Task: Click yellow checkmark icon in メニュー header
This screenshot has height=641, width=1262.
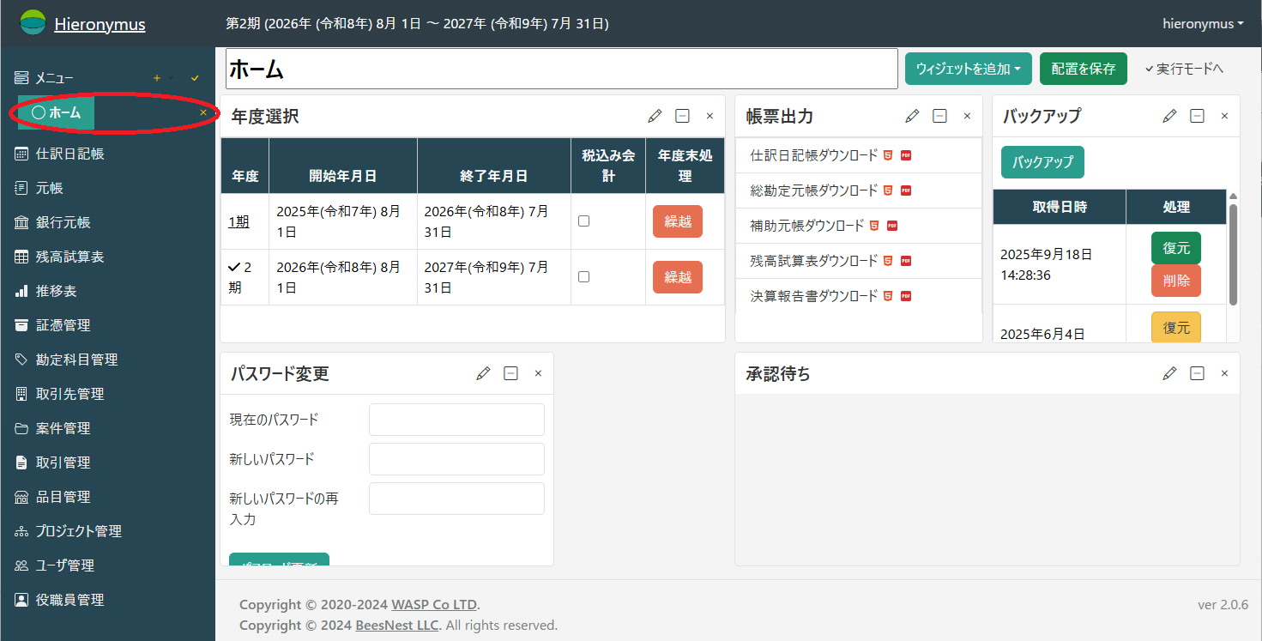Action: pos(195,78)
